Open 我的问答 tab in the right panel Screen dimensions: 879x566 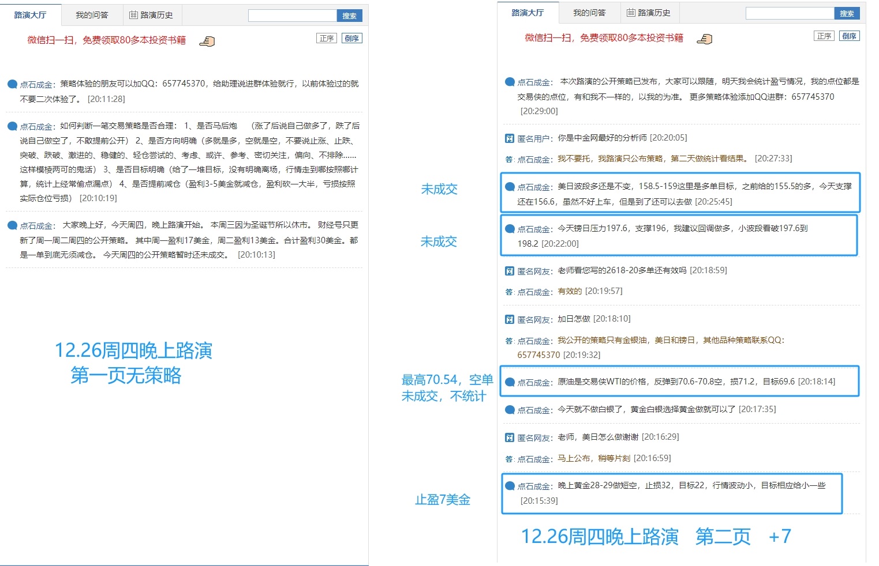pos(589,13)
